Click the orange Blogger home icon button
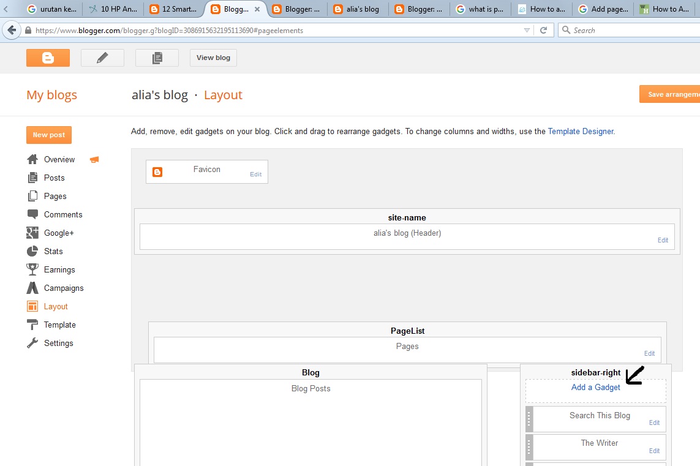700x466 pixels. pos(48,58)
